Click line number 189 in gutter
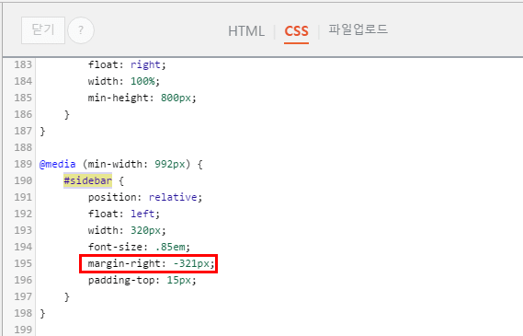Screen dimensions: 523x336 click(23, 164)
